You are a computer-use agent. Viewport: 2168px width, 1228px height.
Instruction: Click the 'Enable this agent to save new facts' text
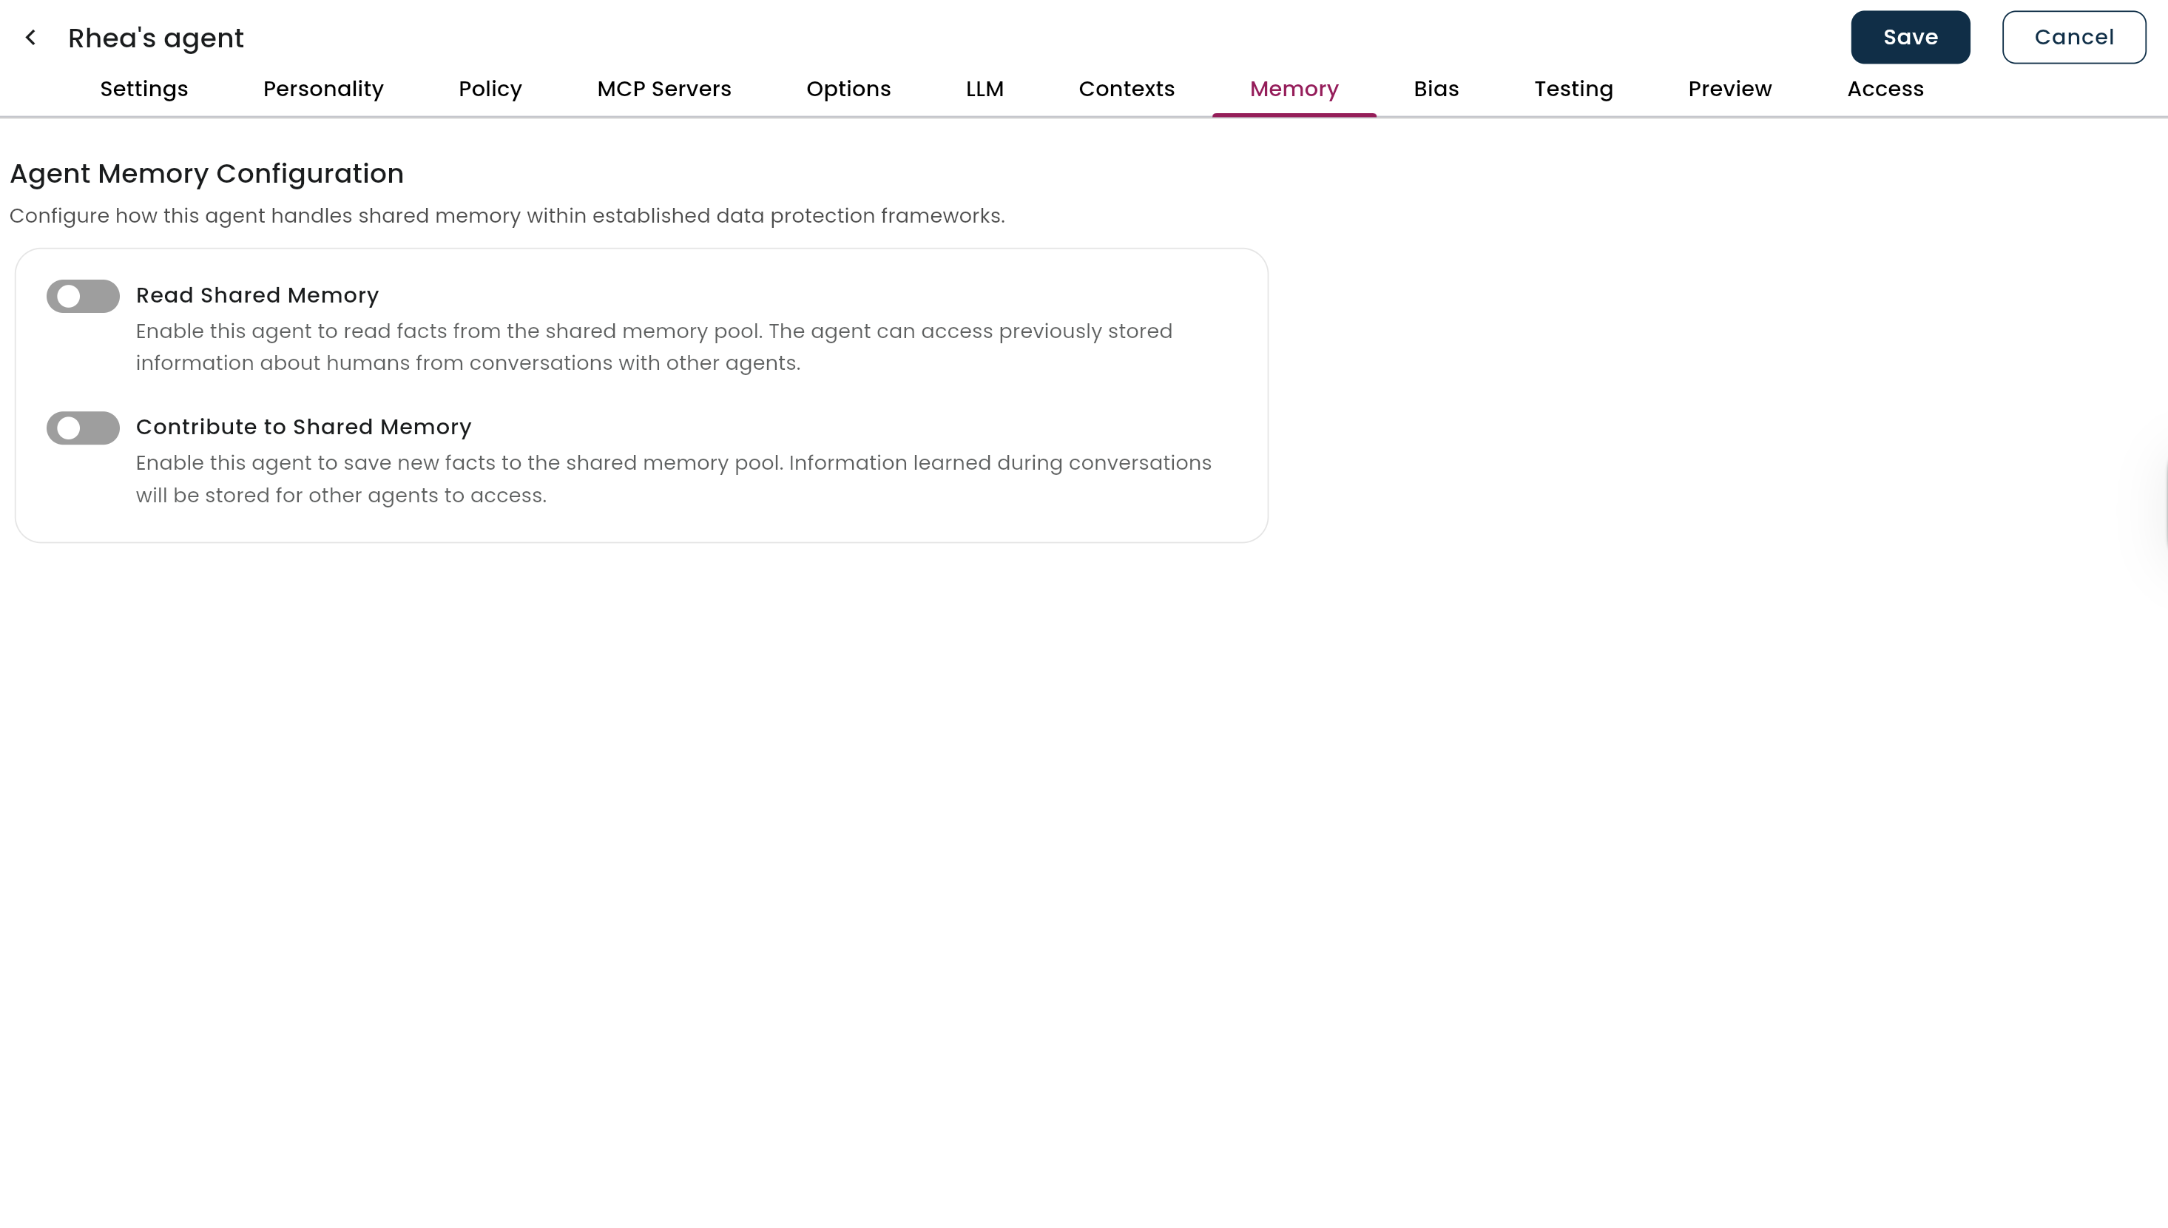(x=674, y=479)
